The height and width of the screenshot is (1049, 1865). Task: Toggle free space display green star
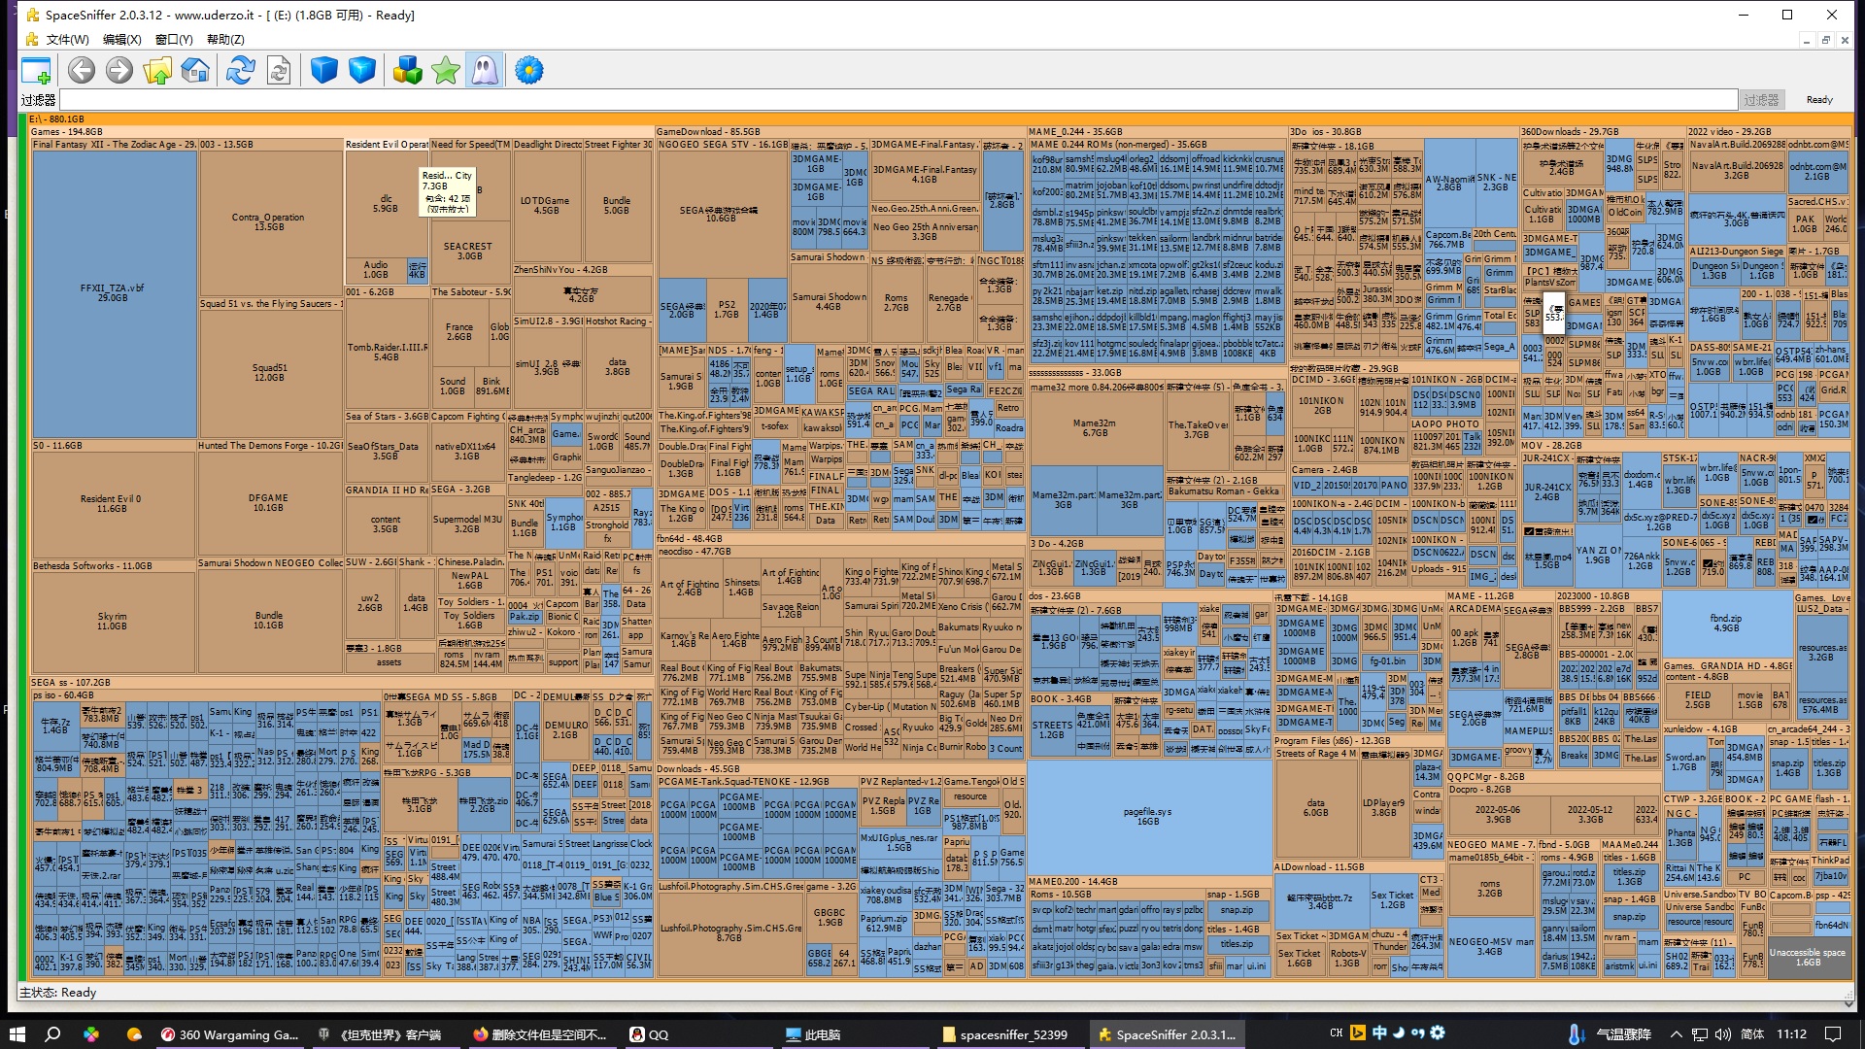click(x=446, y=71)
